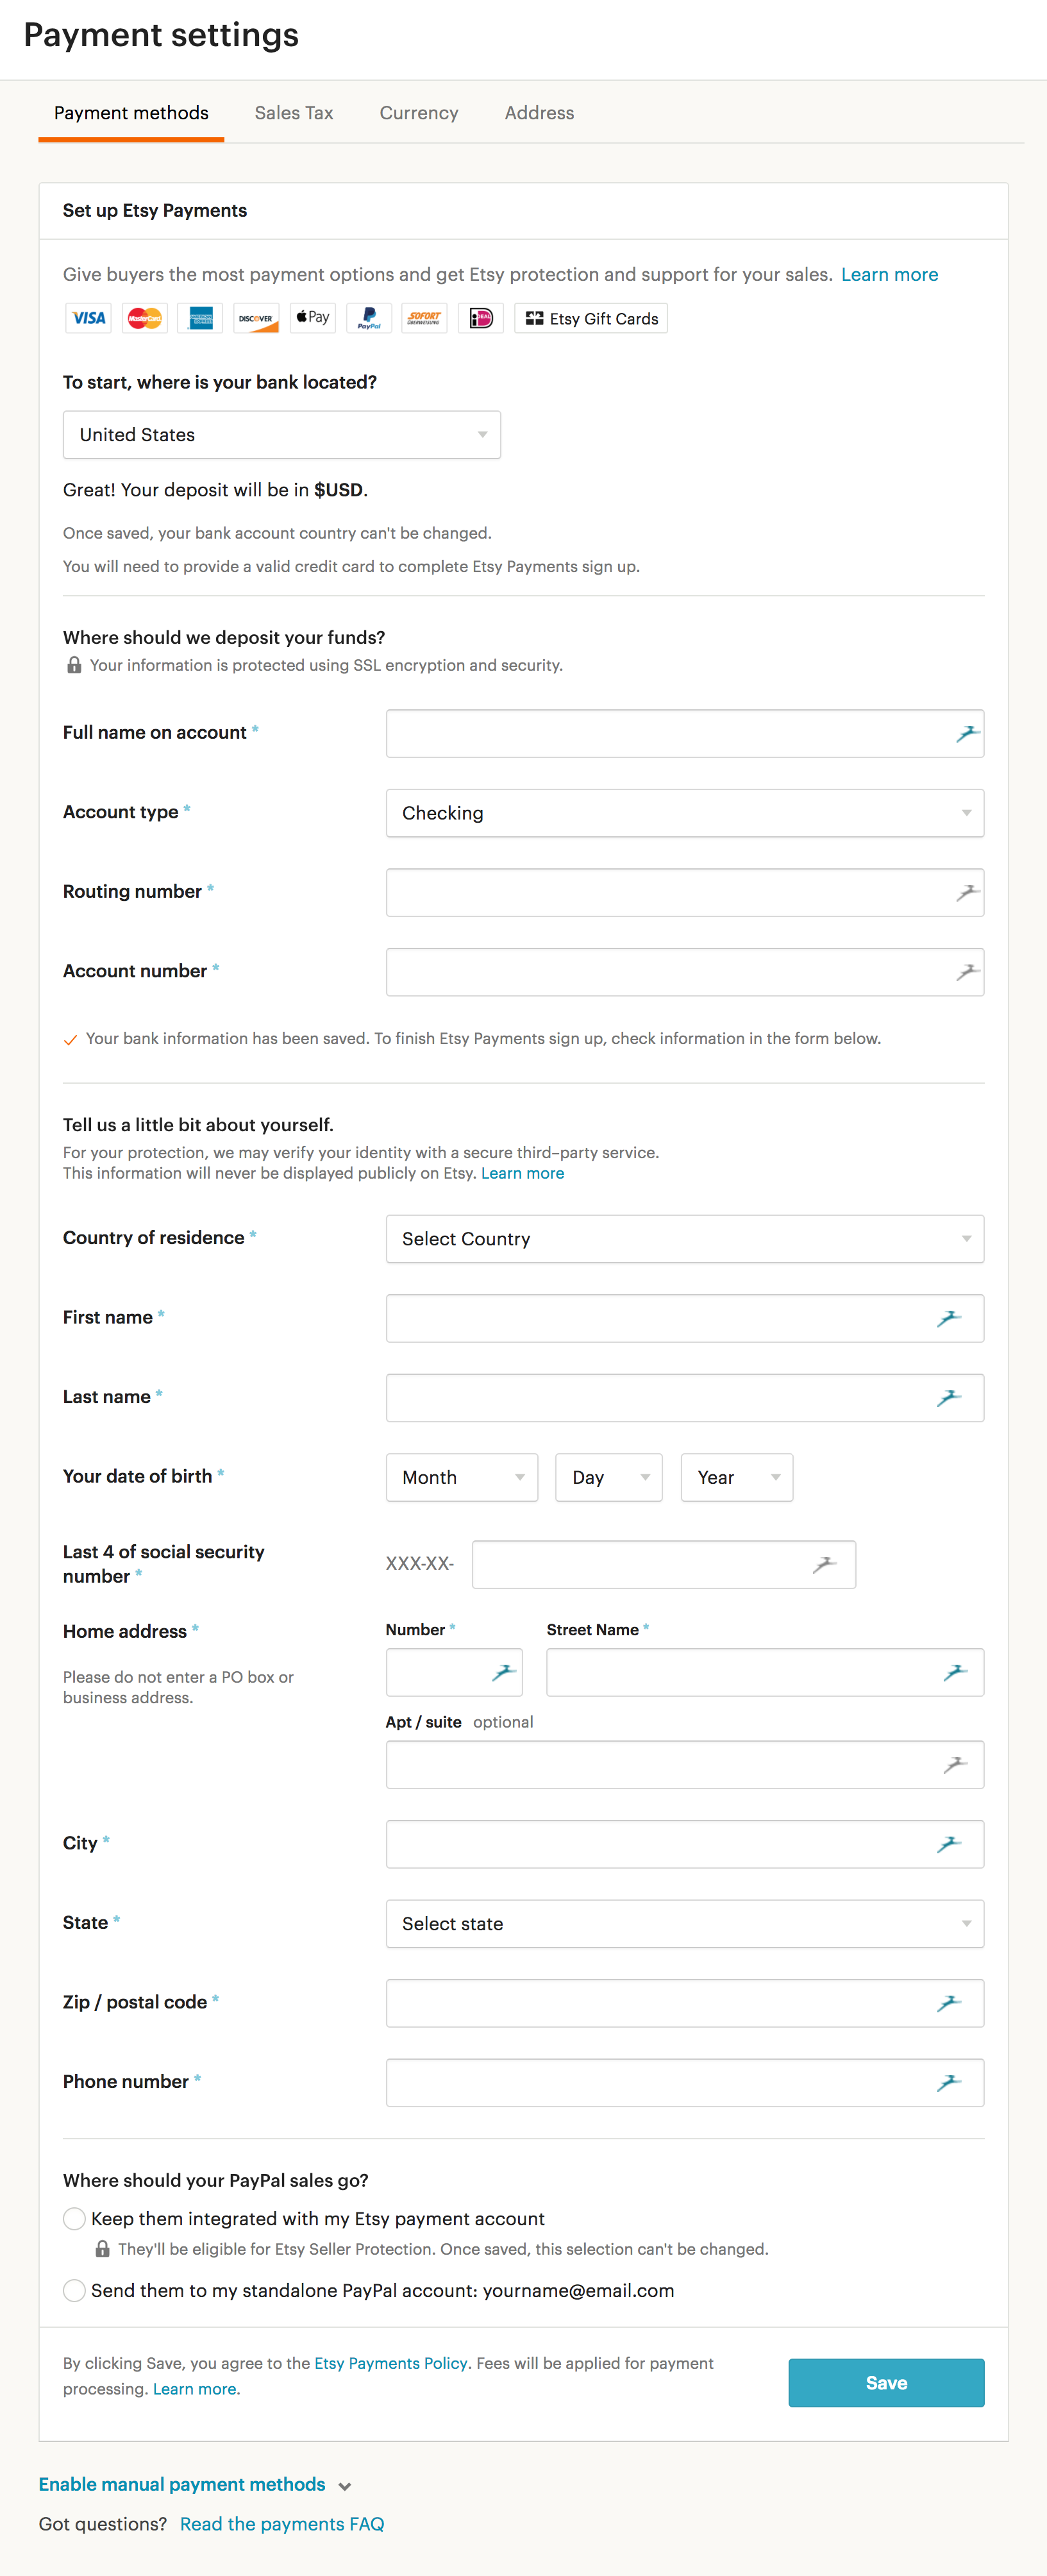Click into the Apt / suite field
Screen dimensions: 1047x2576
pos(685,1765)
